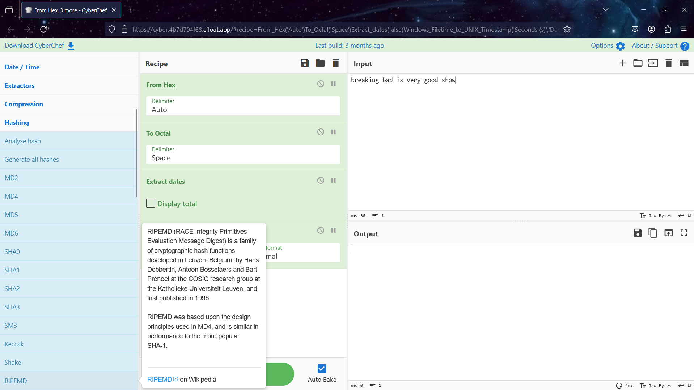694x390 pixels.
Task: Check the Display total checkbox
Action: [151, 203]
